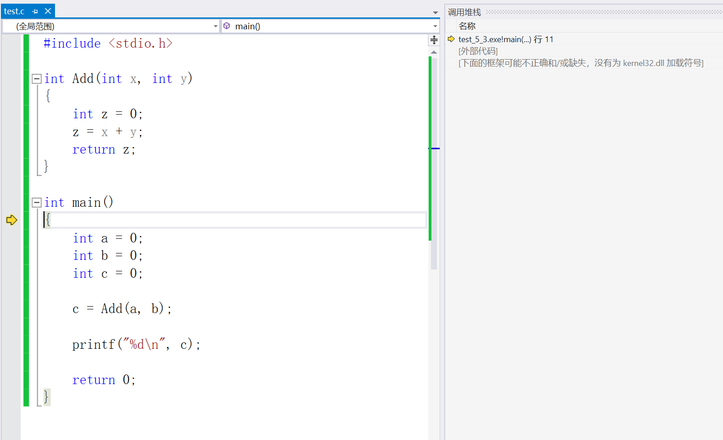This screenshot has width=723, height=440.
Task: Open the main() member dropdown
Action: [331, 26]
